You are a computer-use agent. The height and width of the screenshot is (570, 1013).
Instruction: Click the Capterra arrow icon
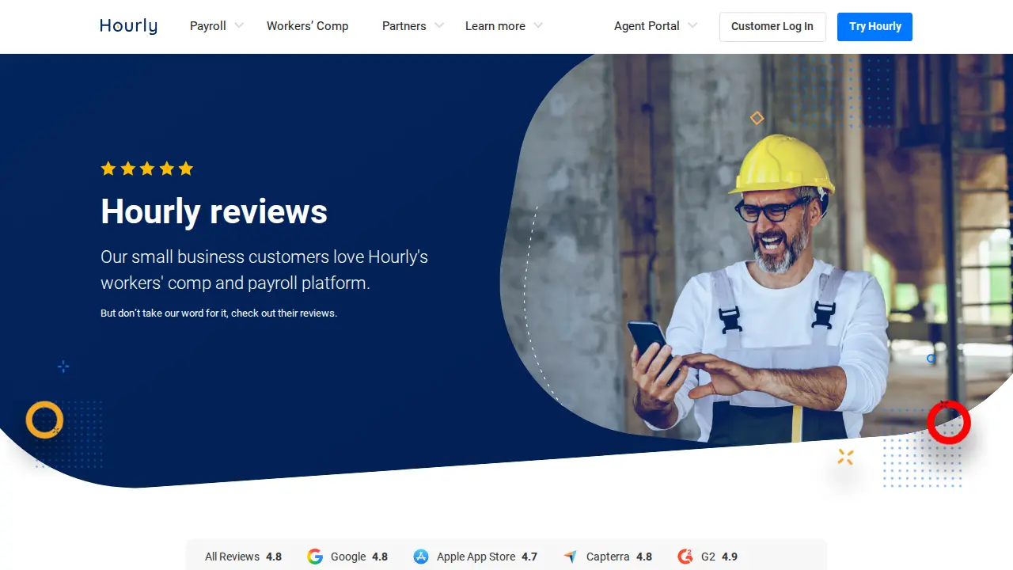[571, 557]
